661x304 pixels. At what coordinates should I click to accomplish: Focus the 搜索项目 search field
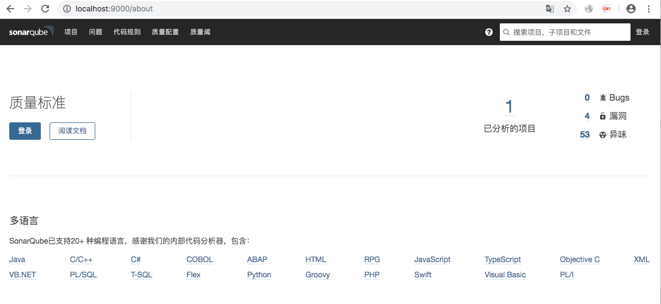565,32
